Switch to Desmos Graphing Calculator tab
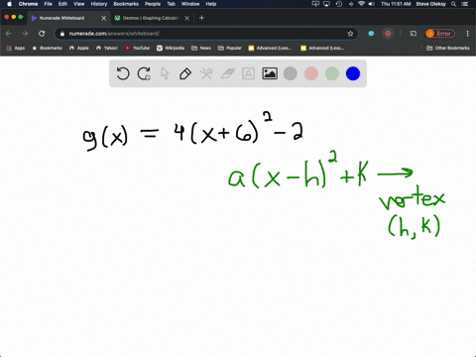The width and height of the screenshot is (476, 357). click(151, 18)
